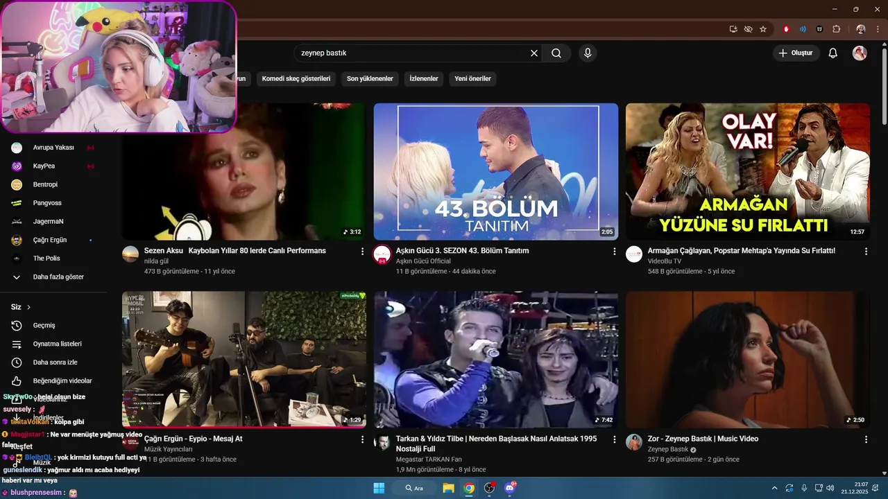Play the 'Olay Var!' Armağan thumbnail
Image resolution: width=888 pixels, height=499 pixels.
[x=747, y=172]
